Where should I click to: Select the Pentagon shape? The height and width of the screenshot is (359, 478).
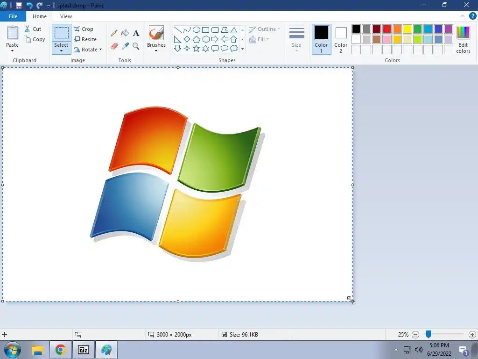tap(197, 39)
